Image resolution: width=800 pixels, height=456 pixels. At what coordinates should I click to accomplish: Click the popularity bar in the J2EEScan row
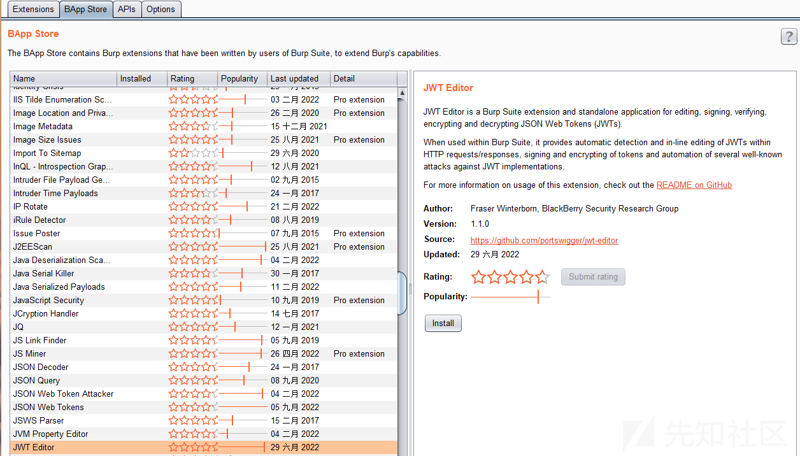(x=243, y=246)
